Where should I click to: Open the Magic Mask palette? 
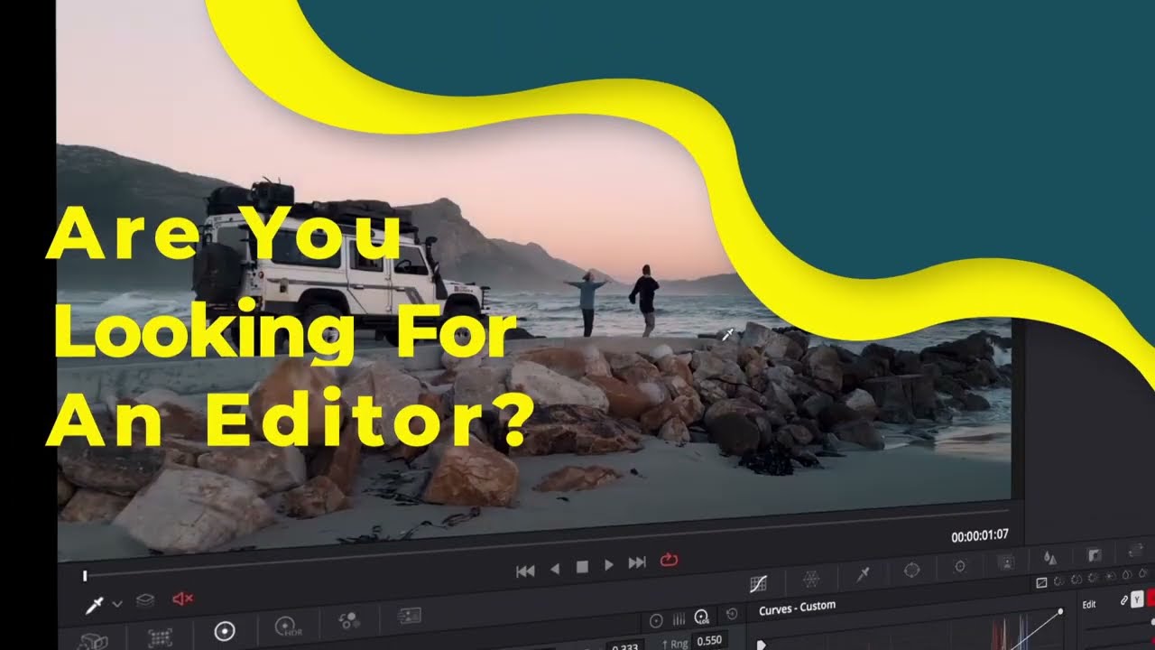point(1006,562)
